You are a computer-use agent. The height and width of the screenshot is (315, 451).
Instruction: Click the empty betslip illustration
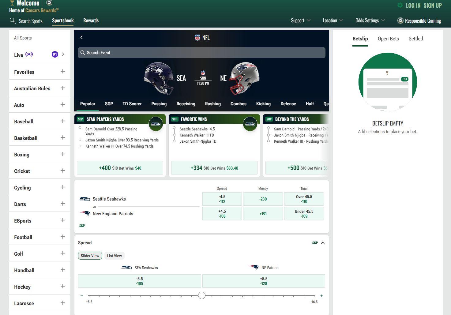(x=388, y=82)
